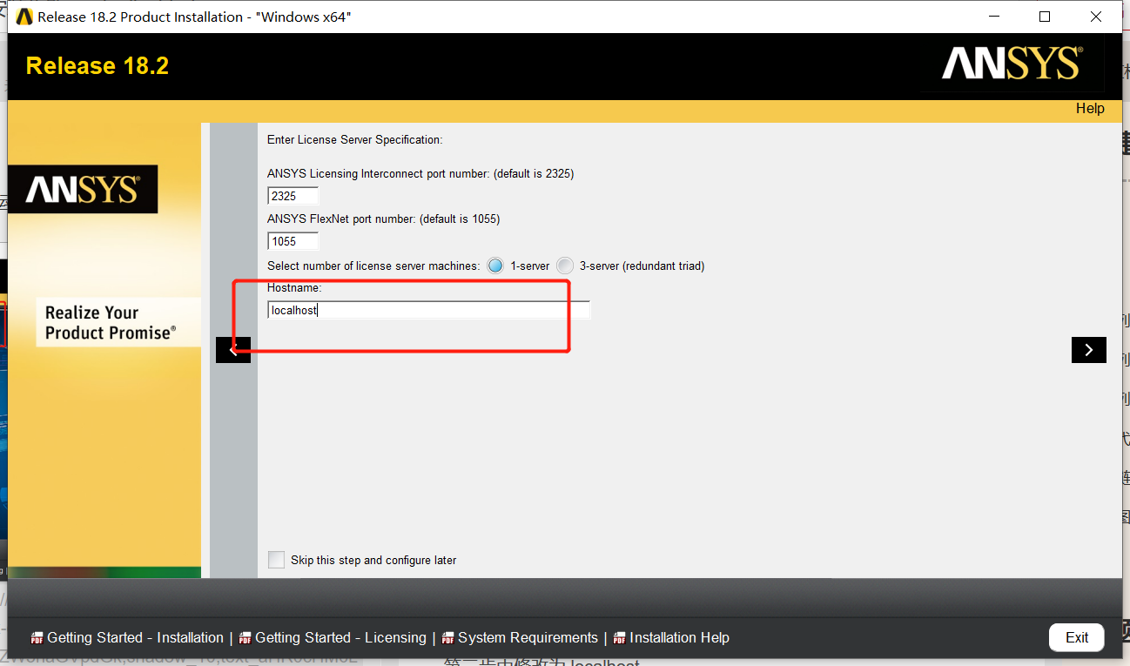Viewport: 1130px width, 666px height.
Task: Click the Exit button
Action: [1077, 637]
